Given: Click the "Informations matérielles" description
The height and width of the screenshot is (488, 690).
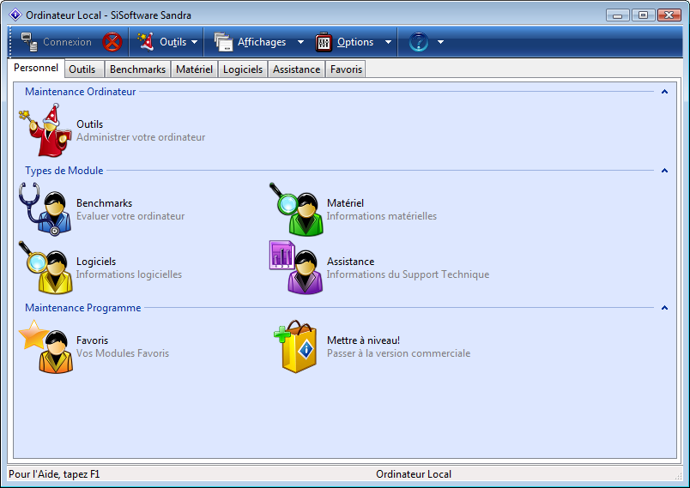Looking at the screenshot, I should tap(382, 216).
